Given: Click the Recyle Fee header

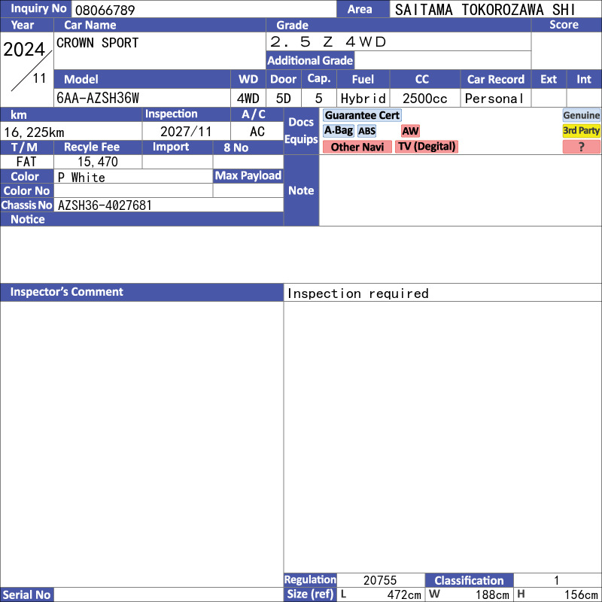Looking at the screenshot, I should click(98, 147).
